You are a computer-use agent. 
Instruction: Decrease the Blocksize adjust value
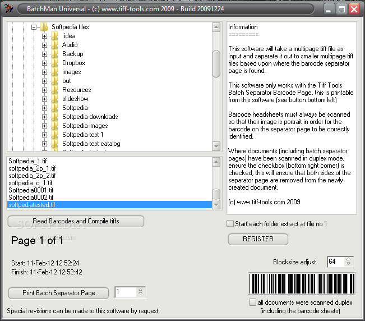[349, 264]
